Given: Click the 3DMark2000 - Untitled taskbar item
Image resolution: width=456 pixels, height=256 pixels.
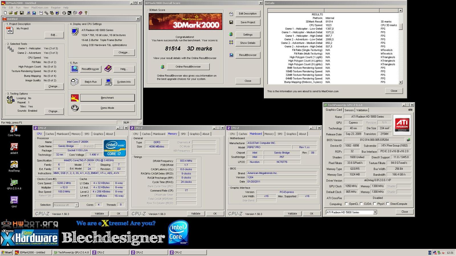Looking at the screenshot, I should click(x=33, y=252).
